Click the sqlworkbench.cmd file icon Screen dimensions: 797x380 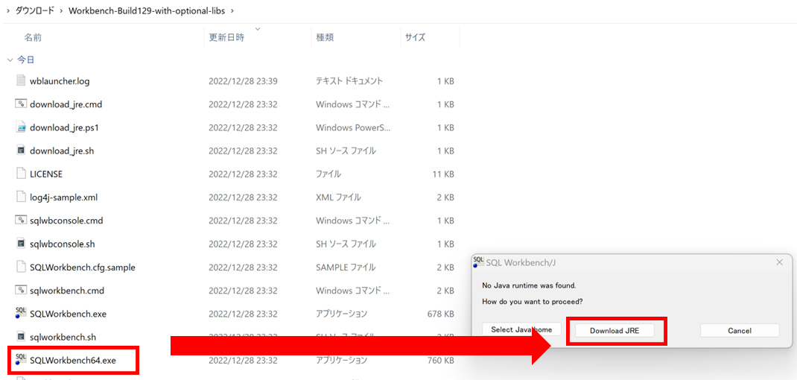coord(21,291)
